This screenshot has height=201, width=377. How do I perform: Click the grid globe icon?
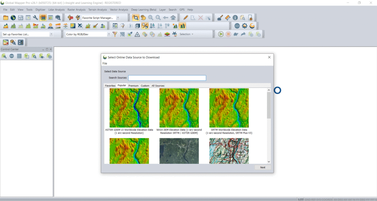(237, 26)
